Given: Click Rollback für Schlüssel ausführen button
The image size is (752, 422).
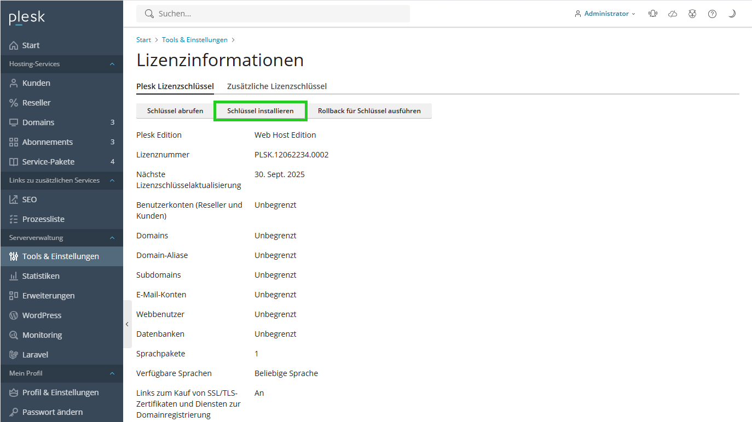Looking at the screenshot, I should (x=369, y=111).
